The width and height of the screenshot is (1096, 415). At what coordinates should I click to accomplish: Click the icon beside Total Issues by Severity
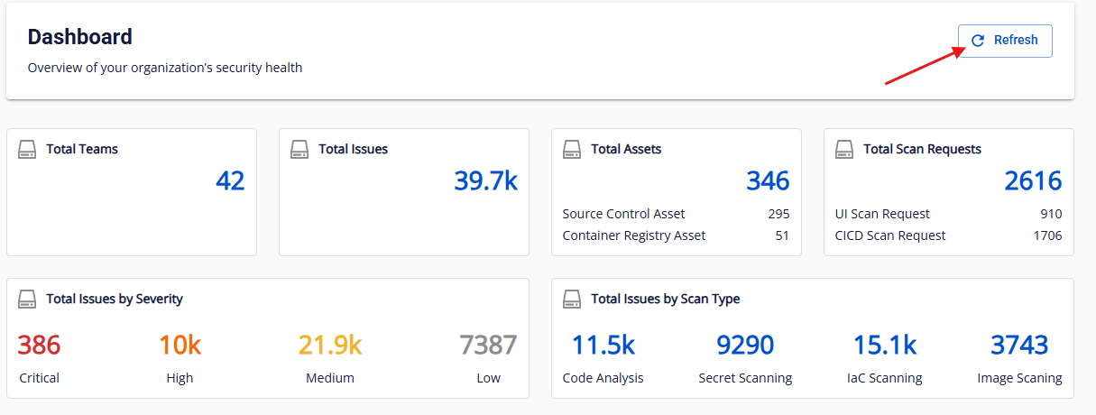pyautogui.click(x=27, y=299)
